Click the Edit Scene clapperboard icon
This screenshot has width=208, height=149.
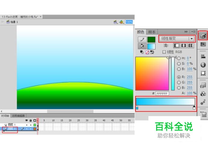tap(116, 22)
